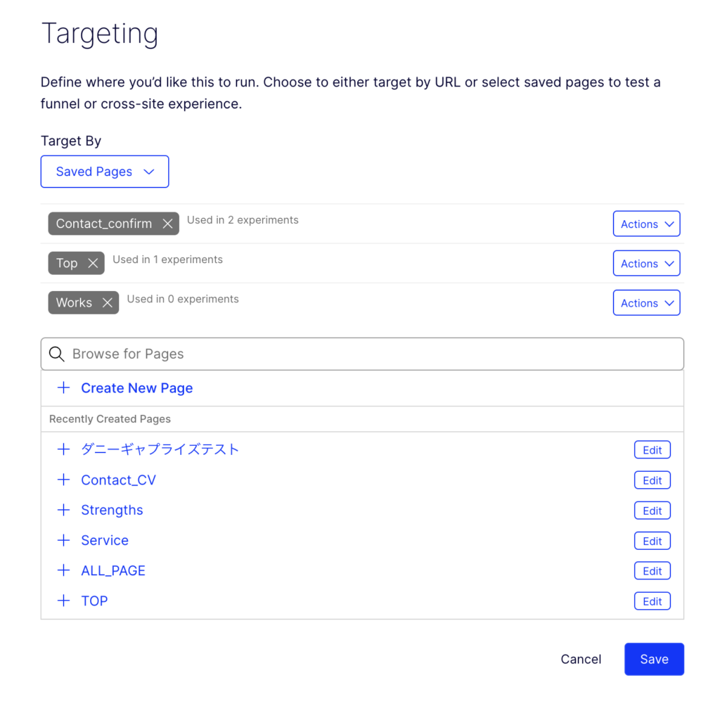This screenshot has width=720, height=718.
Task: Click the plus icon beside TOP
Action: point(63,601)
